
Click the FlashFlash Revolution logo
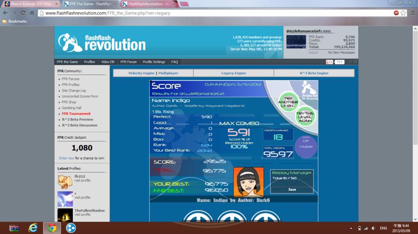(102, 42)
